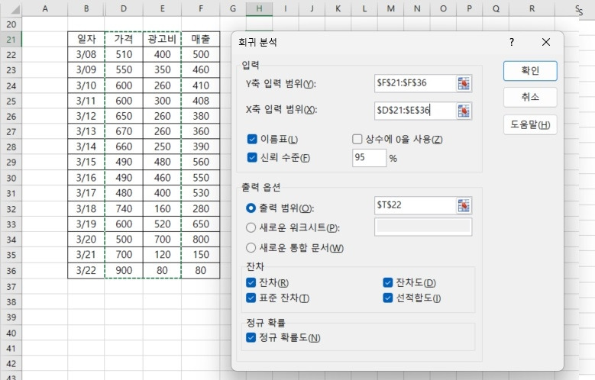Select 출력 범위 radio option

click(x=251, y=208)
